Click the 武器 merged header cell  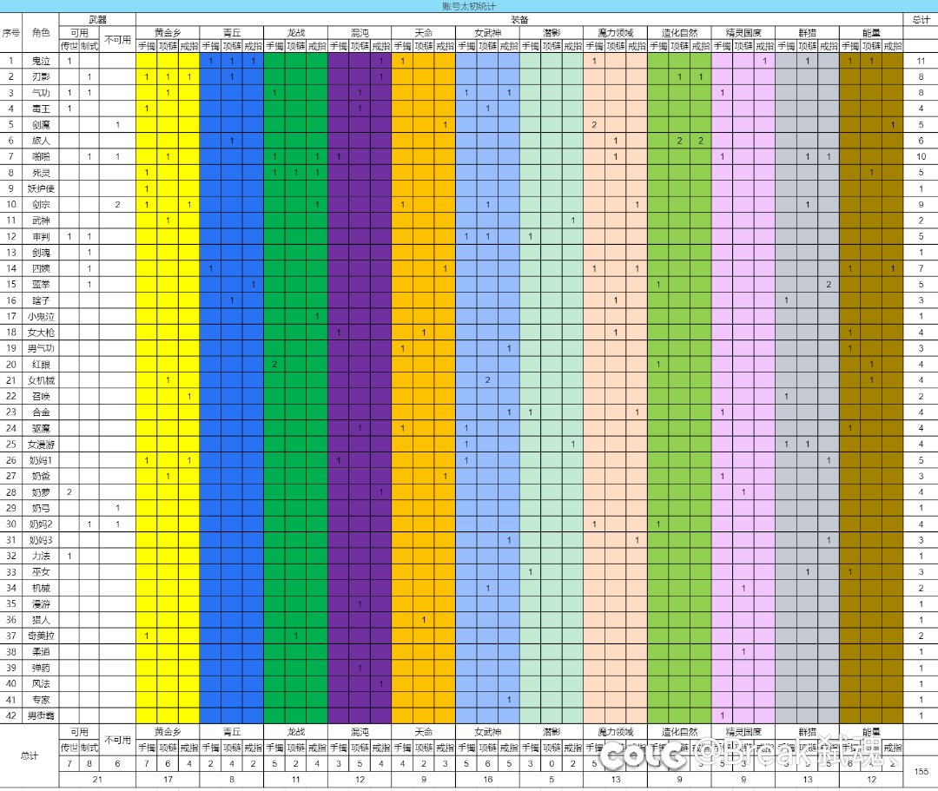coord(97,20)
